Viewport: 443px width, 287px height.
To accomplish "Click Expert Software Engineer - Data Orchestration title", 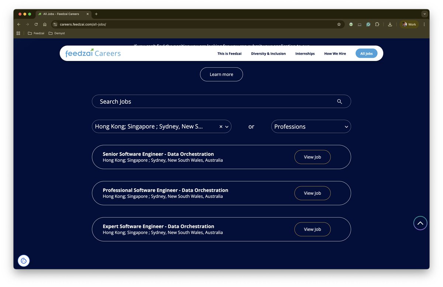I will (x=158, y=226).
